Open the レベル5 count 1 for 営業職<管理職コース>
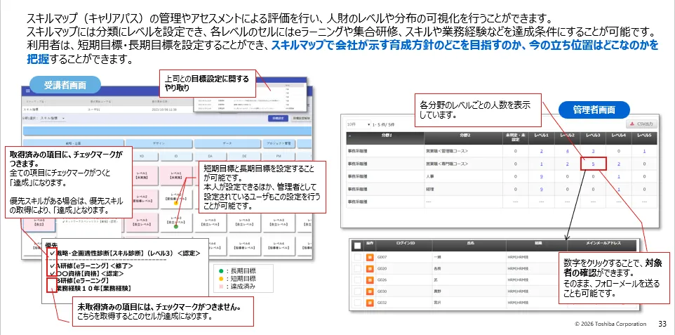Image resolution: width=675 pixels, height=335 pixels. coord(644,151)
